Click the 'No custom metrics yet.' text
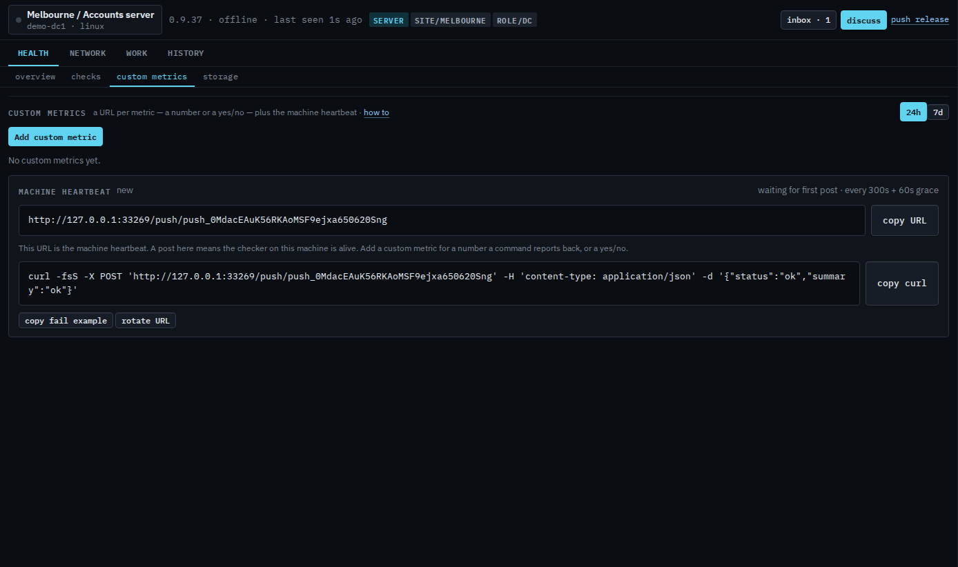 (55, 161)
